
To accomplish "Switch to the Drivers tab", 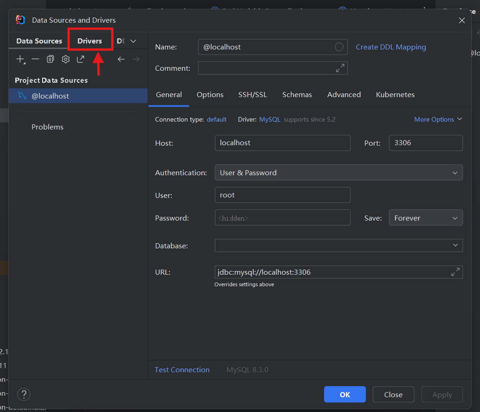I will tap(90, 41).
